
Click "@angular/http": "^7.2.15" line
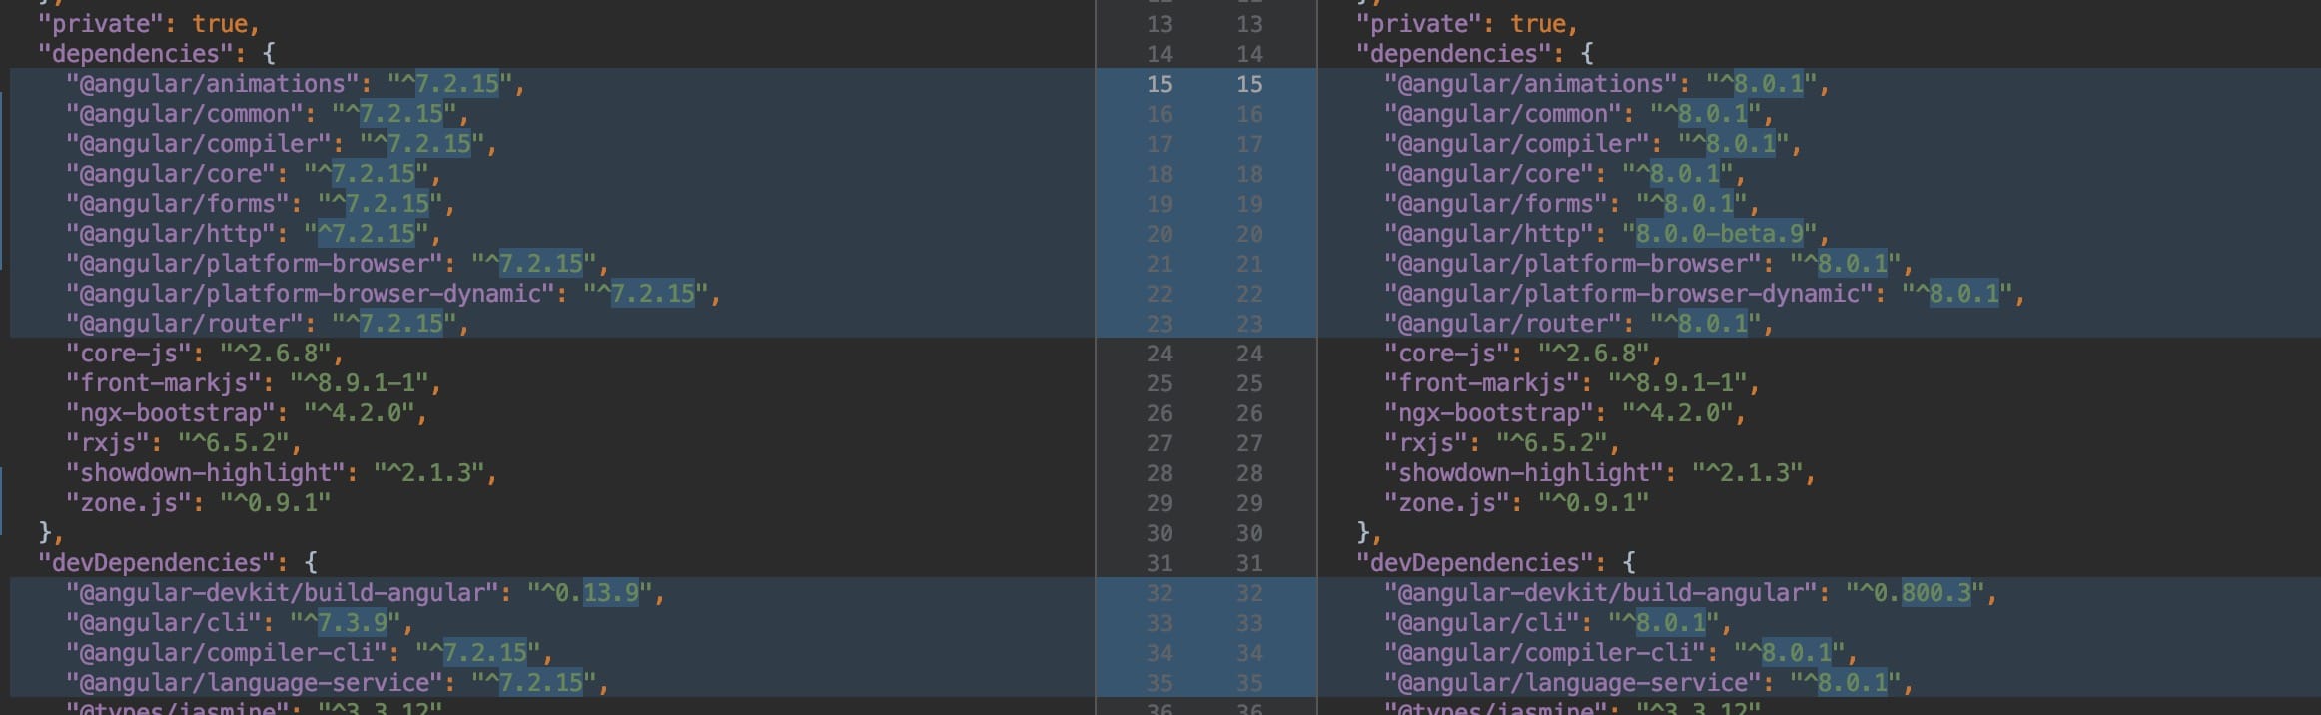(x=254, y=234)
